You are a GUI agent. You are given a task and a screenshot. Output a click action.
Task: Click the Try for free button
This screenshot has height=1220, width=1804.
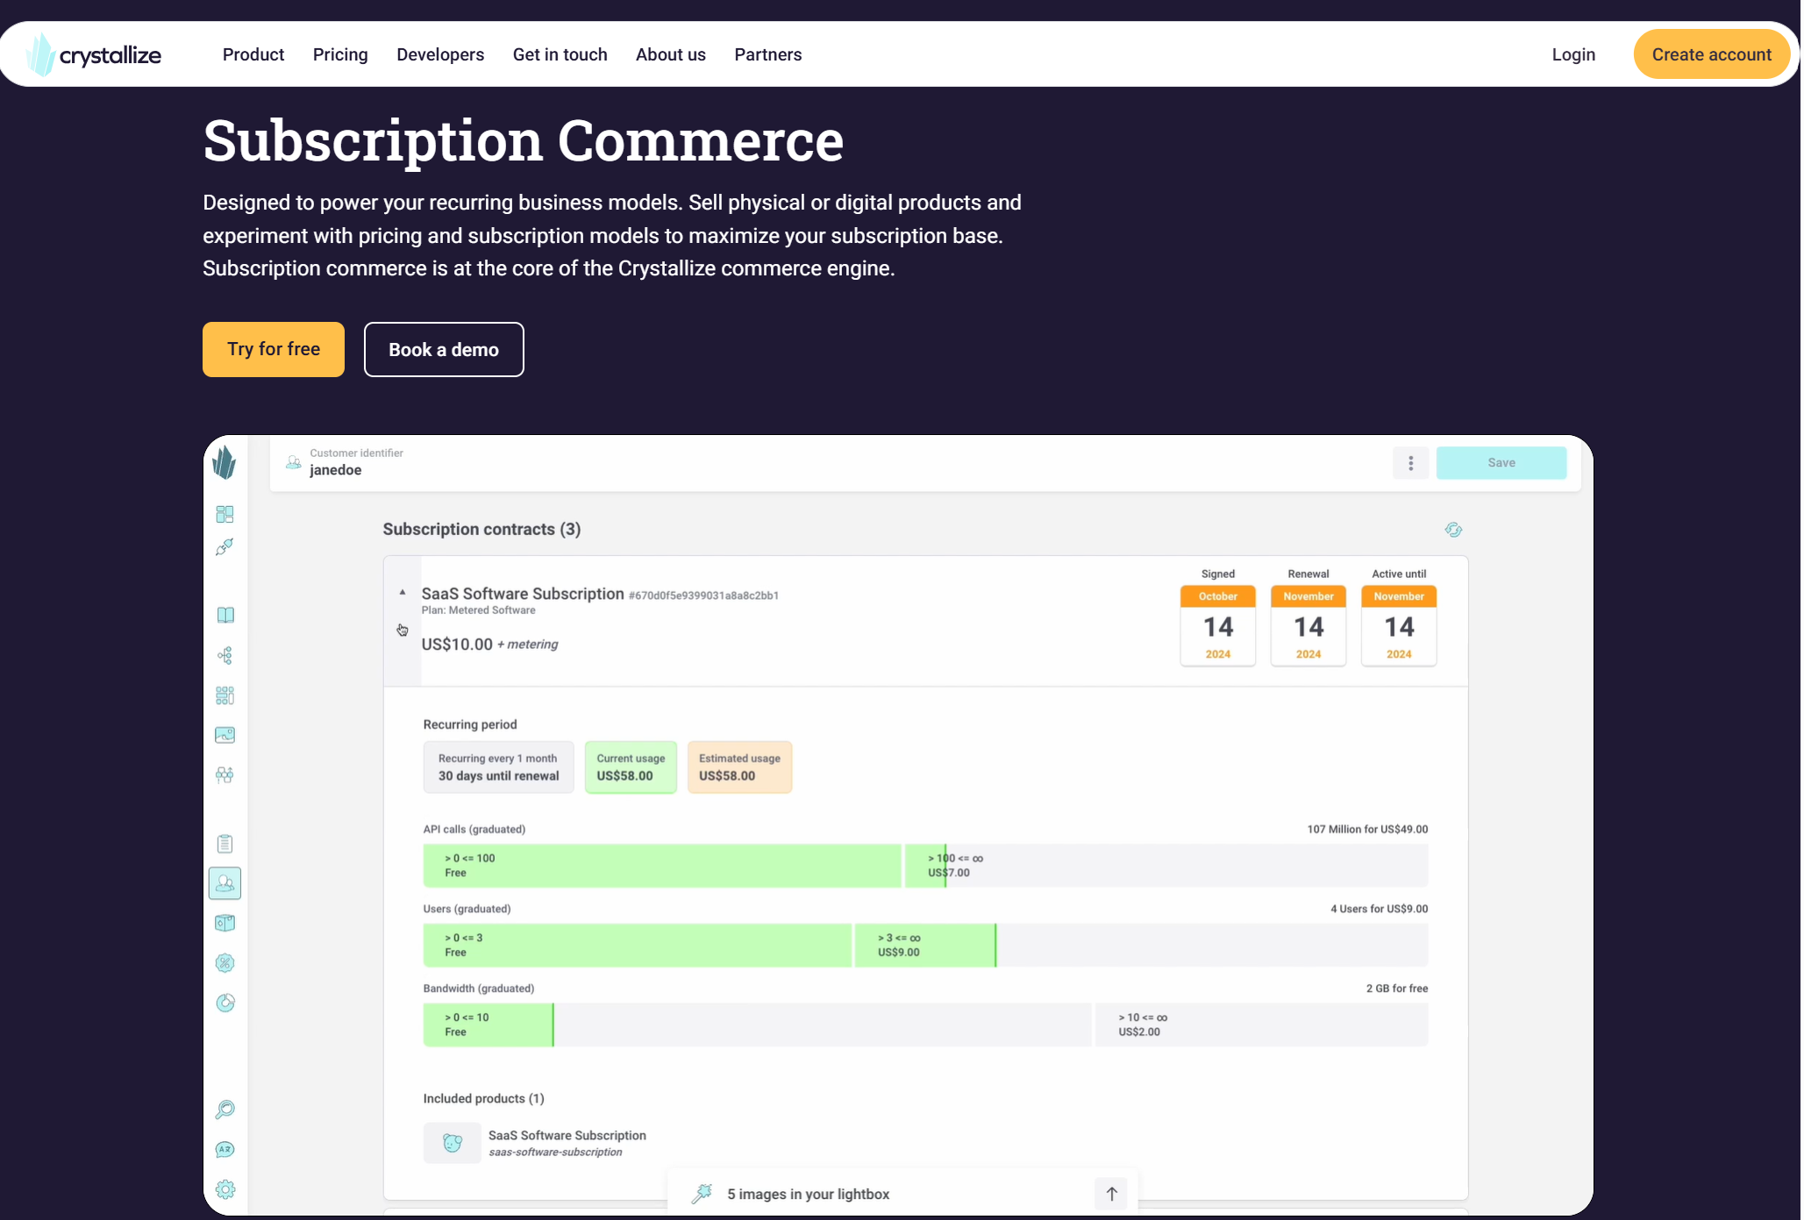(x=274, y=349)
